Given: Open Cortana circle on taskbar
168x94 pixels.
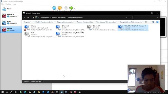Looking at the screenshot, I should point(11,92).
